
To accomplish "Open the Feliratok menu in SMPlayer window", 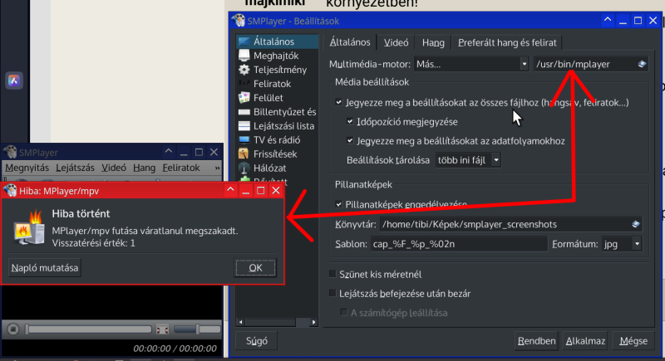I will click(181, 168).
